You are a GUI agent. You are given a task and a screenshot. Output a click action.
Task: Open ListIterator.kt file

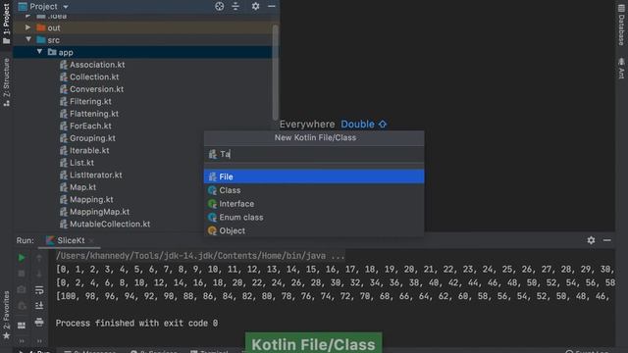(96, 175)
